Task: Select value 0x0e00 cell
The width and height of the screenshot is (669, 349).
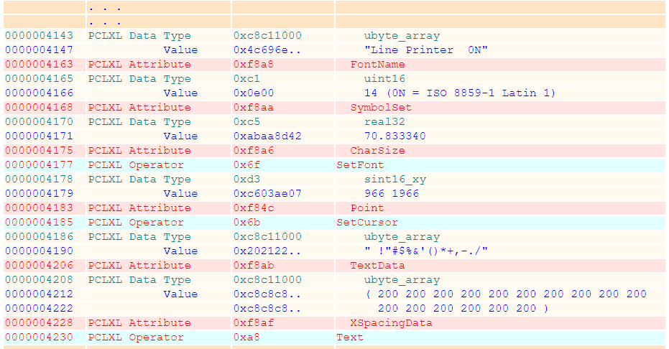Action: pos(254,93)
